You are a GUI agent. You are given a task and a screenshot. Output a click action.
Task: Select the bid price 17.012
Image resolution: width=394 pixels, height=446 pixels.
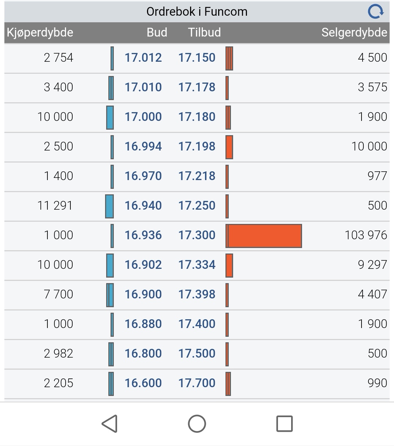pos(143,58)
